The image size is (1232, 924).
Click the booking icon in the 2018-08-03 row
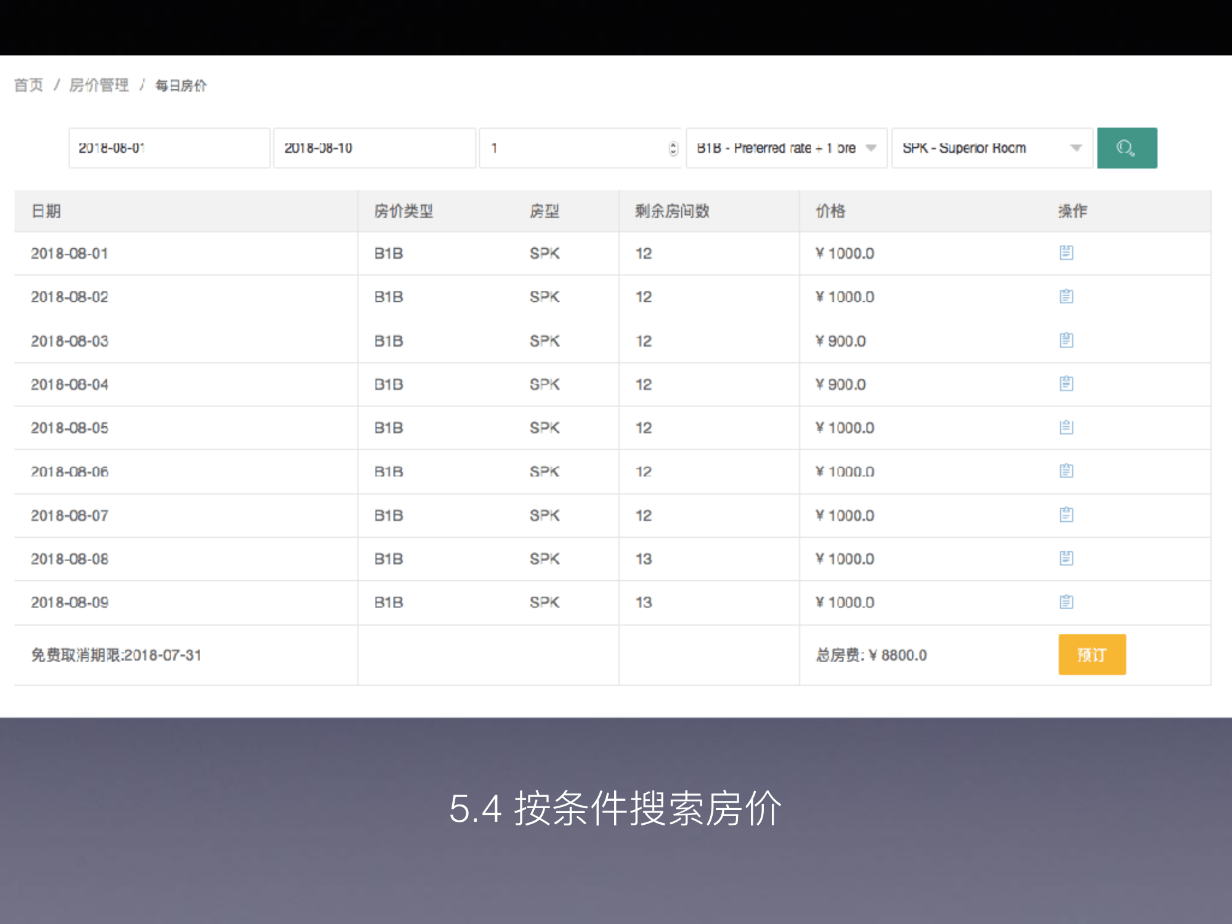coord(1066,340)
